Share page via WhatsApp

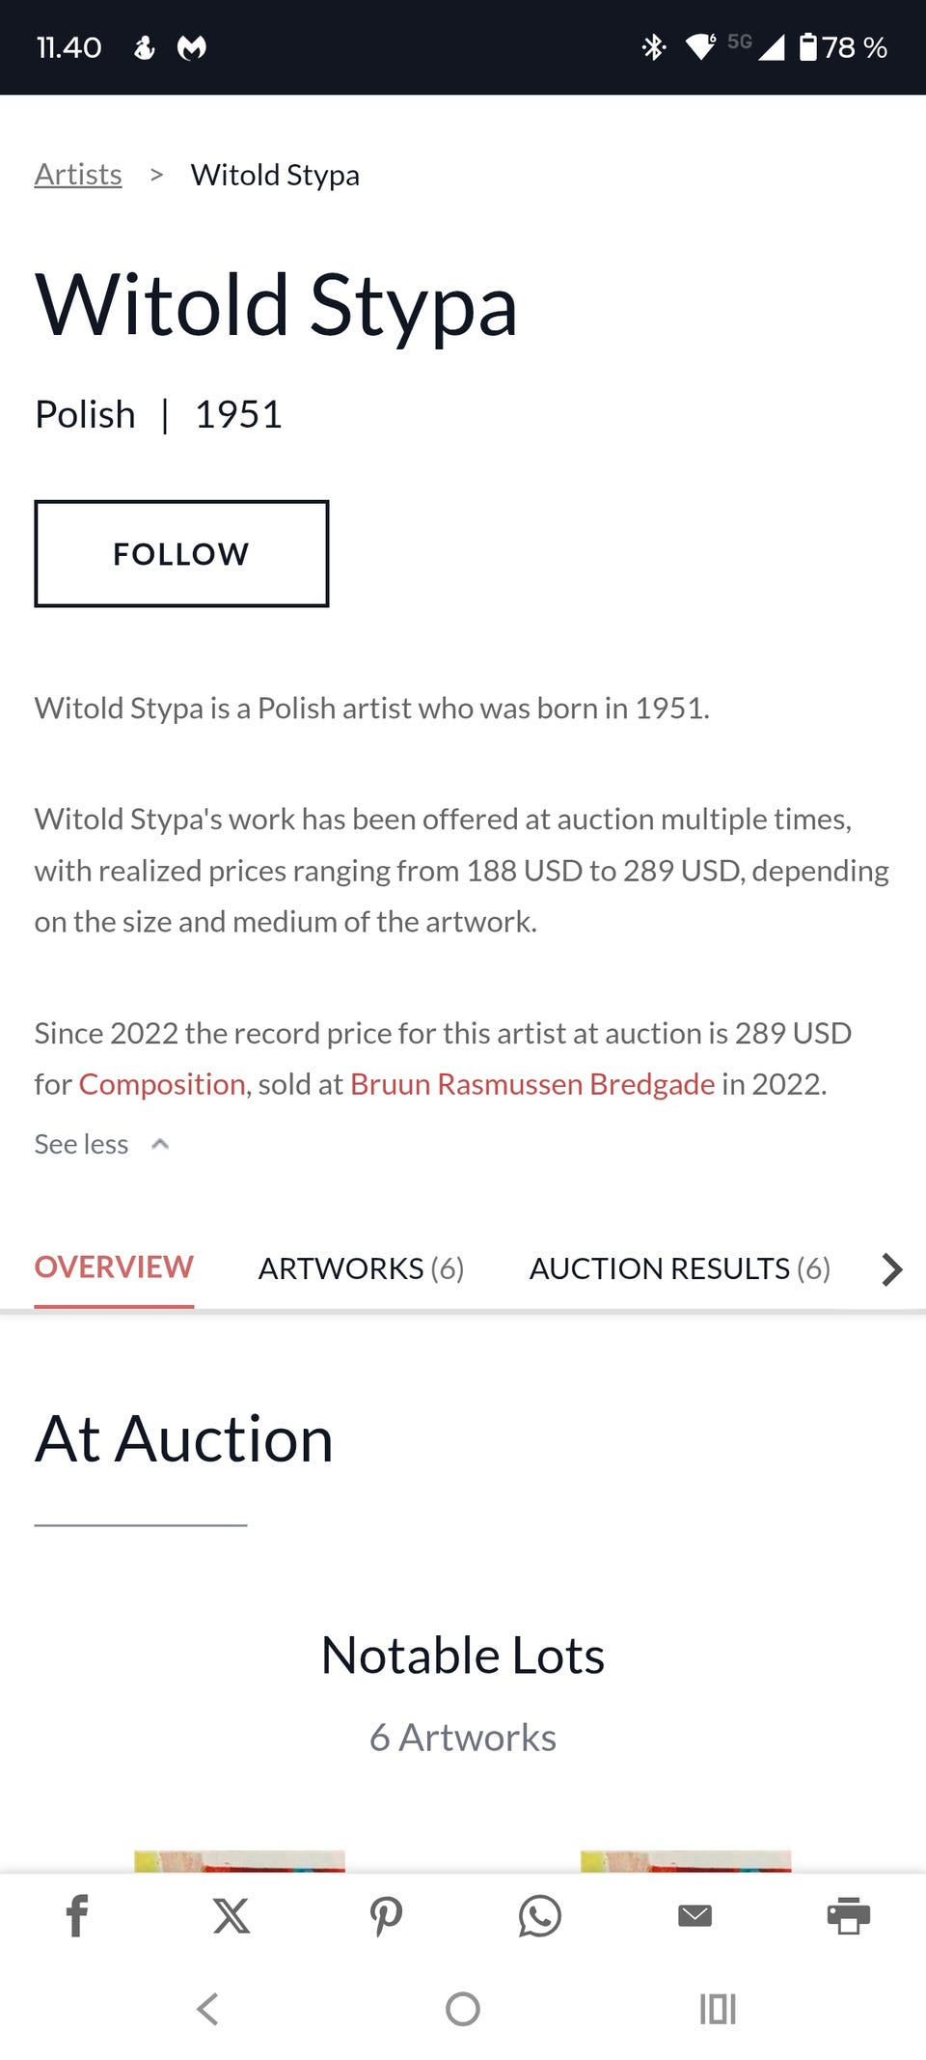(540, 1916)
